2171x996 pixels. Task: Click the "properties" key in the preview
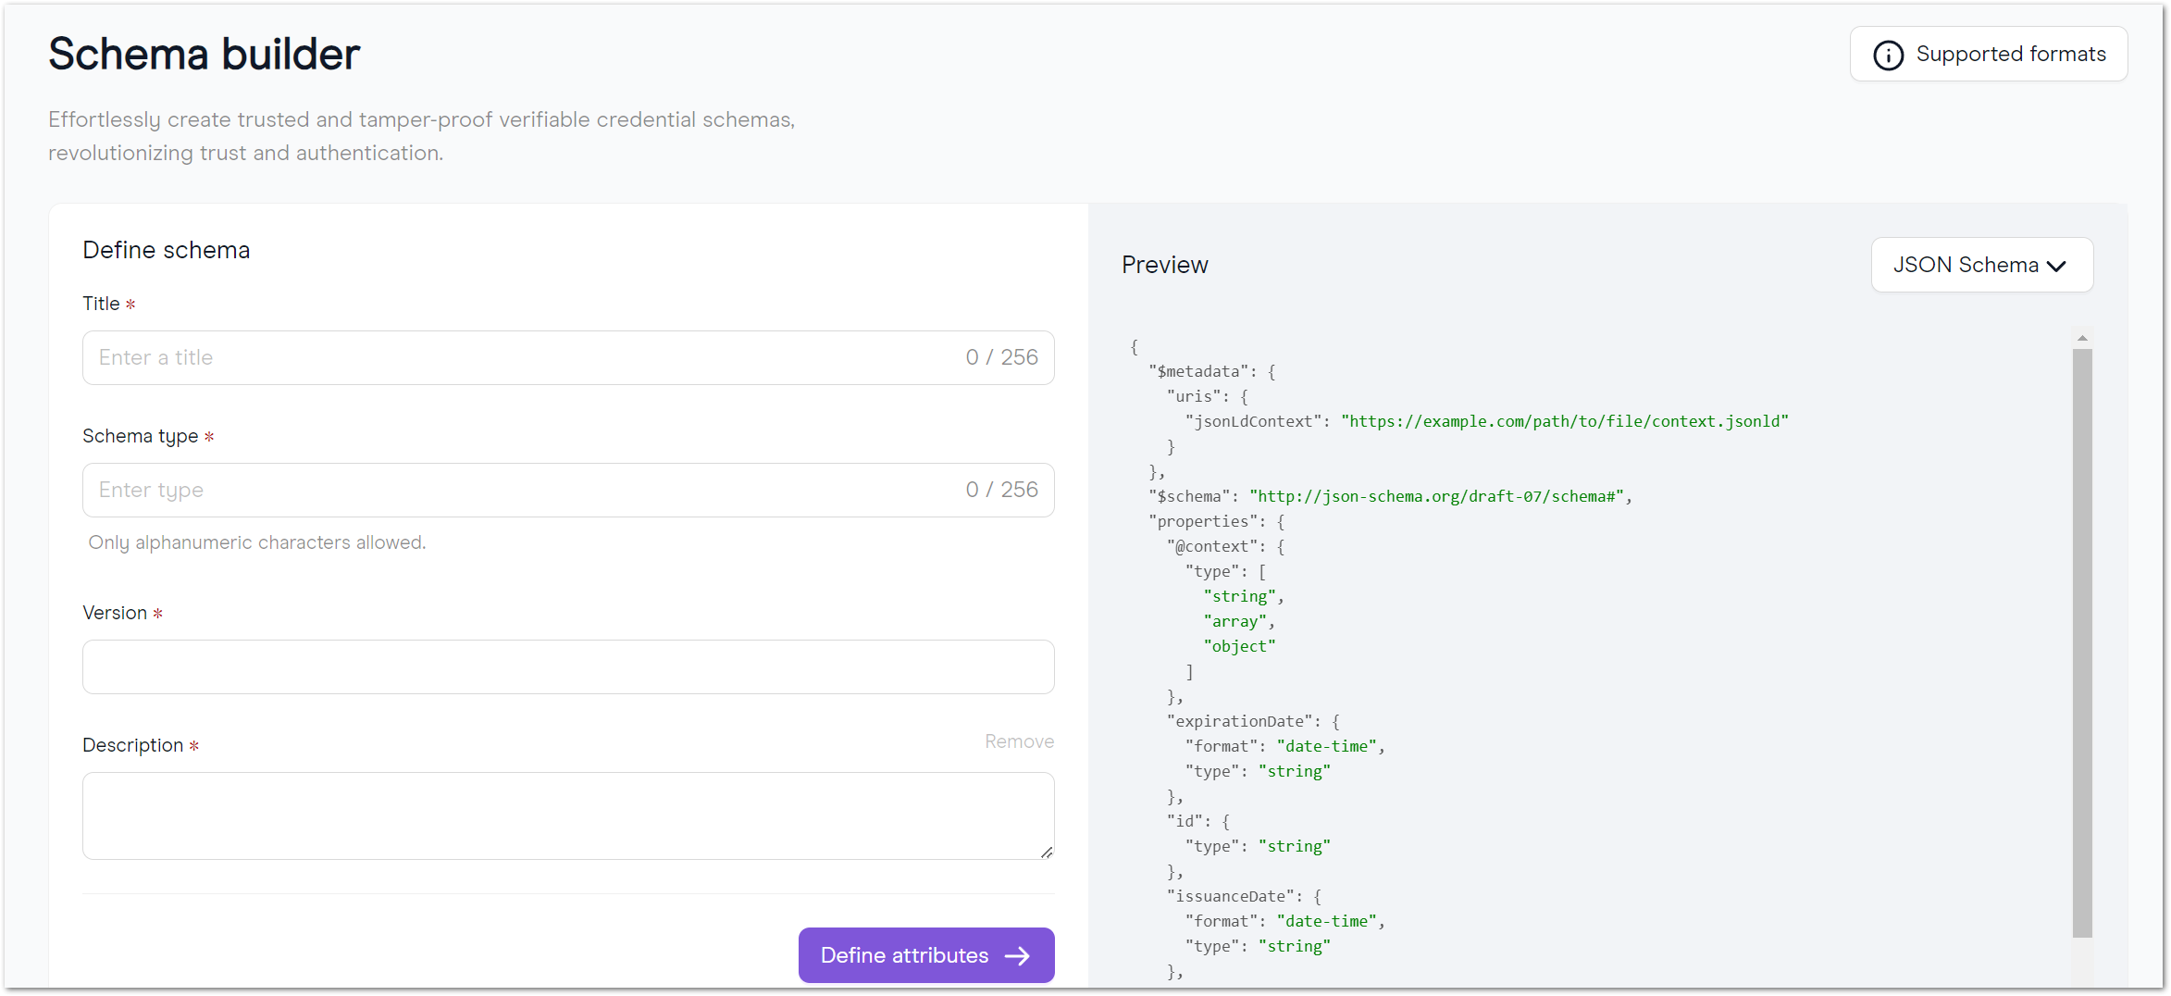(1203, 521)
